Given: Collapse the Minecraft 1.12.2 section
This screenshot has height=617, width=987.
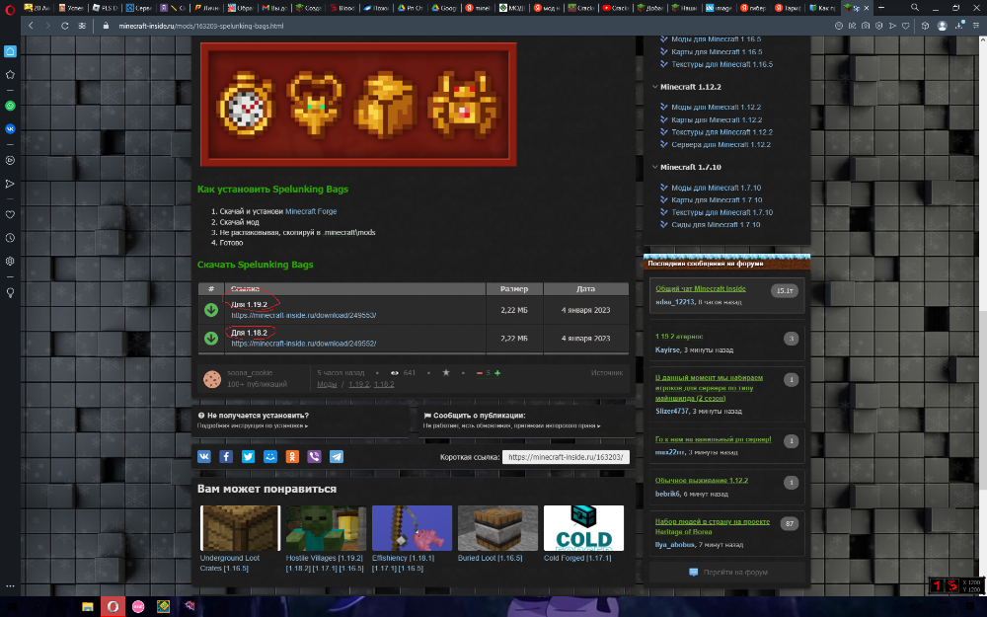Looking at the screenshot, I should (x=654, y=87).
